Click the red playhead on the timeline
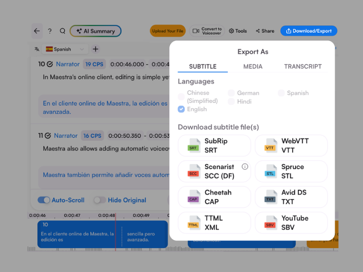Screen dimensions: 363x272 coord(115,232)
